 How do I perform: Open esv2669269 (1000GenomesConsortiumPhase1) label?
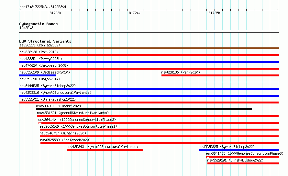click(x=78, y=126)
